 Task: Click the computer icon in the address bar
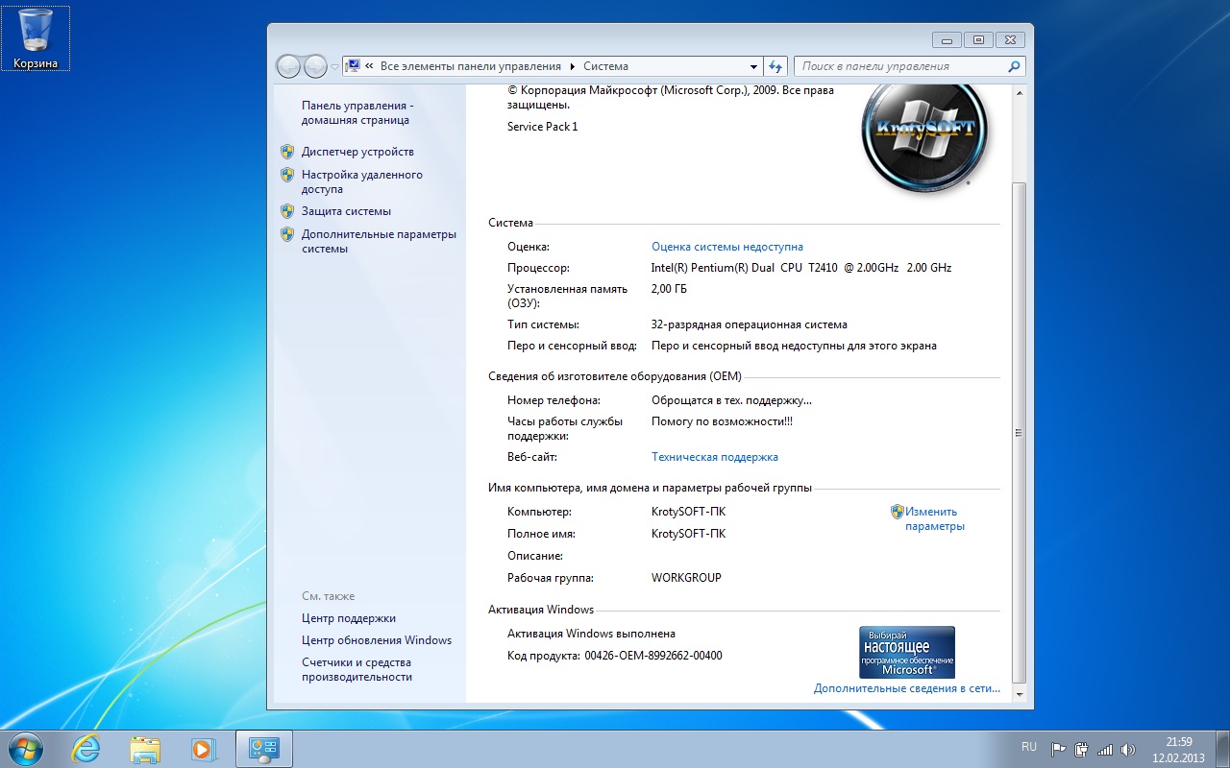coord(353,66)
